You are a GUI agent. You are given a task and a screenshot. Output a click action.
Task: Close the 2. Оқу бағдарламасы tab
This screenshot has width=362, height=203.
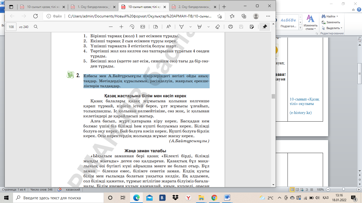[x=215, y=7]
